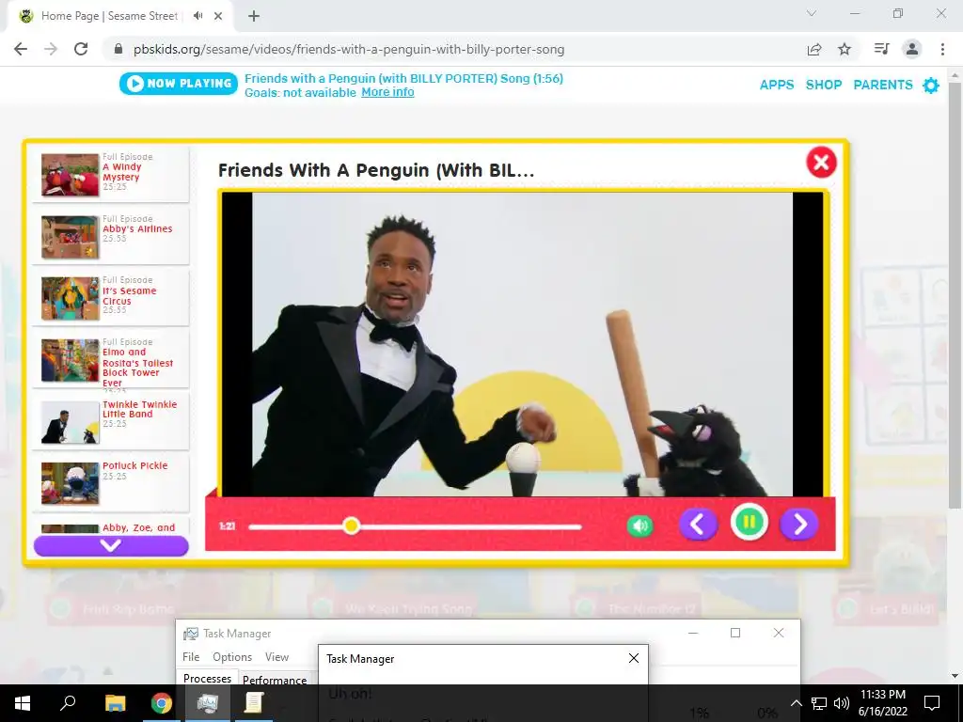Open the APPS link in header
Screen dimensions: 963x722
click(x=777, y=85)
